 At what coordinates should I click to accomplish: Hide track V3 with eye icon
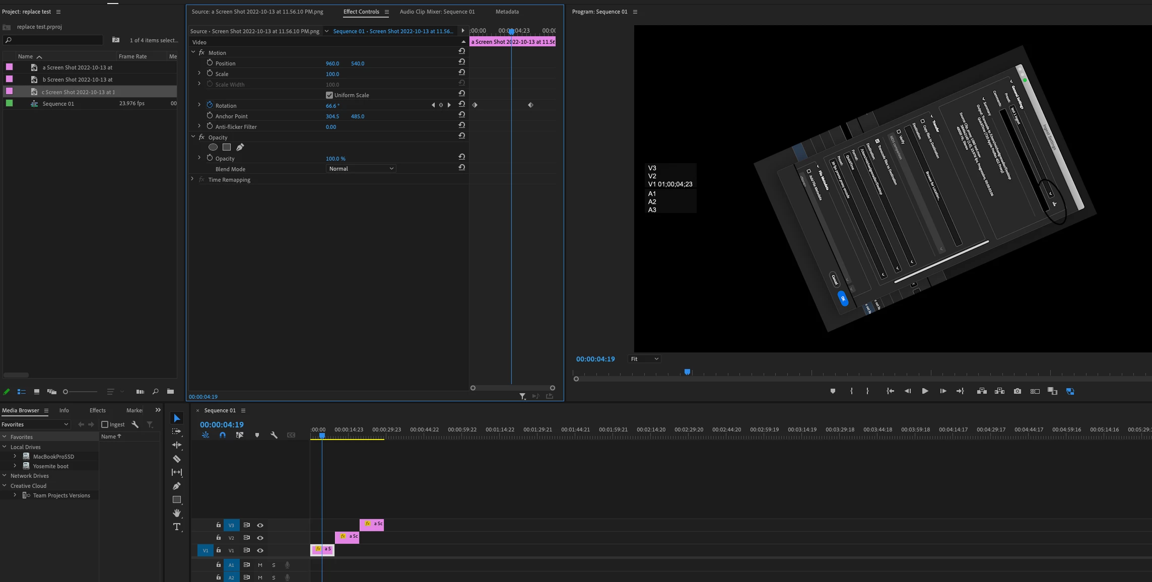[260, 525]
